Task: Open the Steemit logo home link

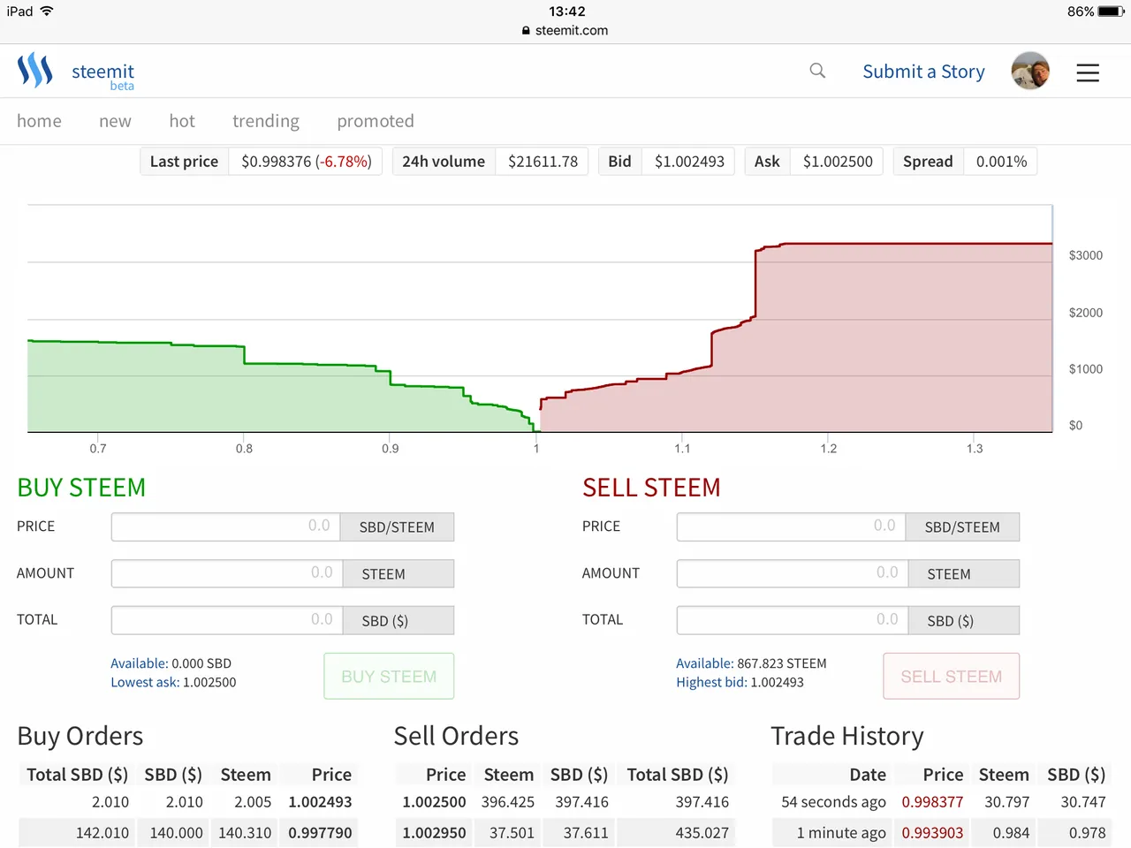Action: [76, 72]
